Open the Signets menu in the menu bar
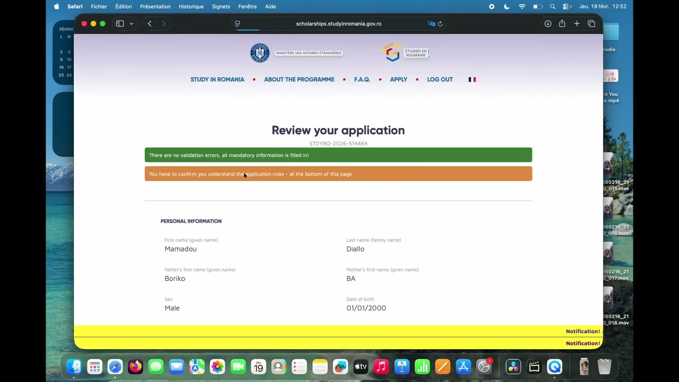The height and width of the screenshot is (382, 679). (221, 6)
